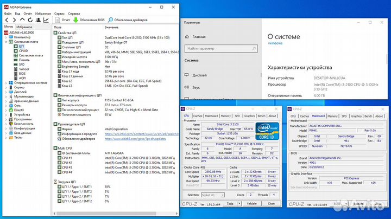This screenshot has width=391, height=219.
Task: Click the Validate button in left CPU-Z
Action: (x=251, y=204)
